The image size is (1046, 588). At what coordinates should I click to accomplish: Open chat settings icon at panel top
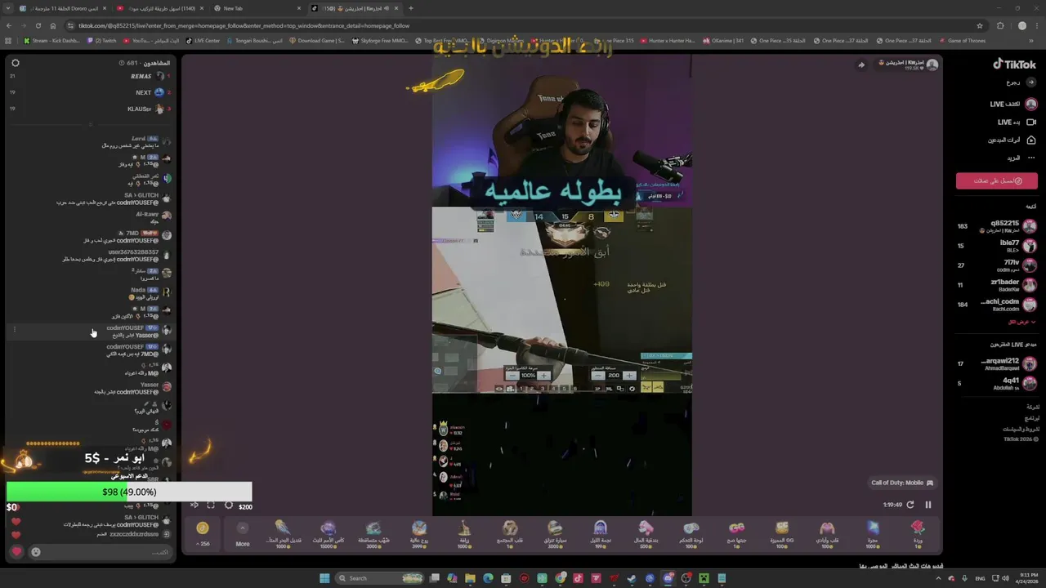click(15, 63)
